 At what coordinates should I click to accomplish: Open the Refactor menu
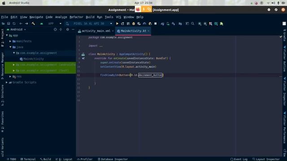tap(76, 17)
